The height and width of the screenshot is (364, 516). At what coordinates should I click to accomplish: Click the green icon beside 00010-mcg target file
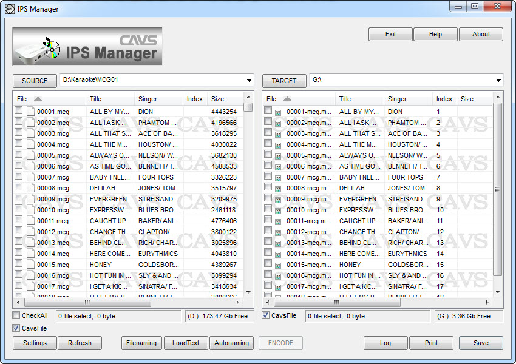coord(278,211)
